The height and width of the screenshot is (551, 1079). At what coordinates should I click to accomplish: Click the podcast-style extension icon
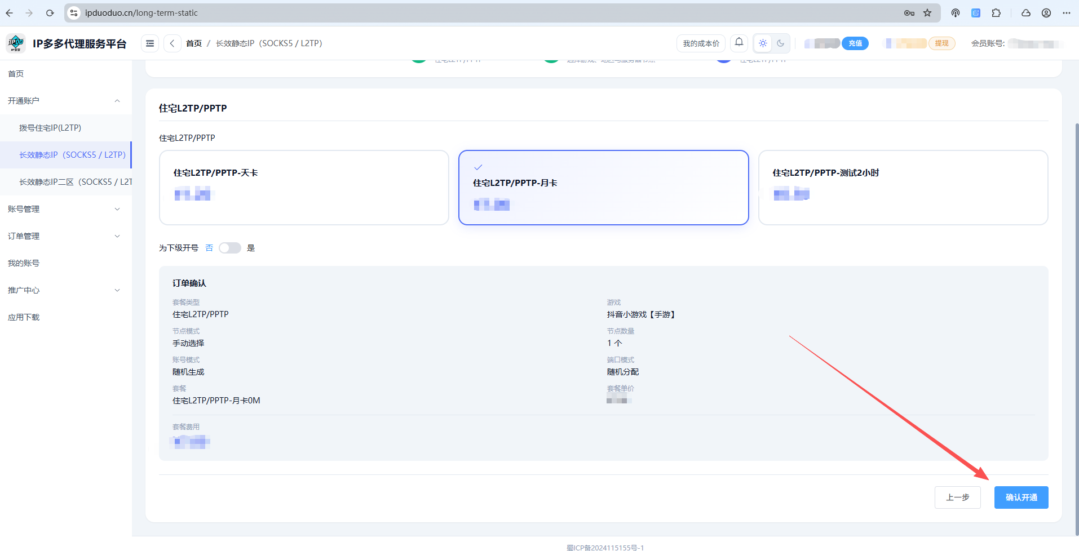pos(956,13)
